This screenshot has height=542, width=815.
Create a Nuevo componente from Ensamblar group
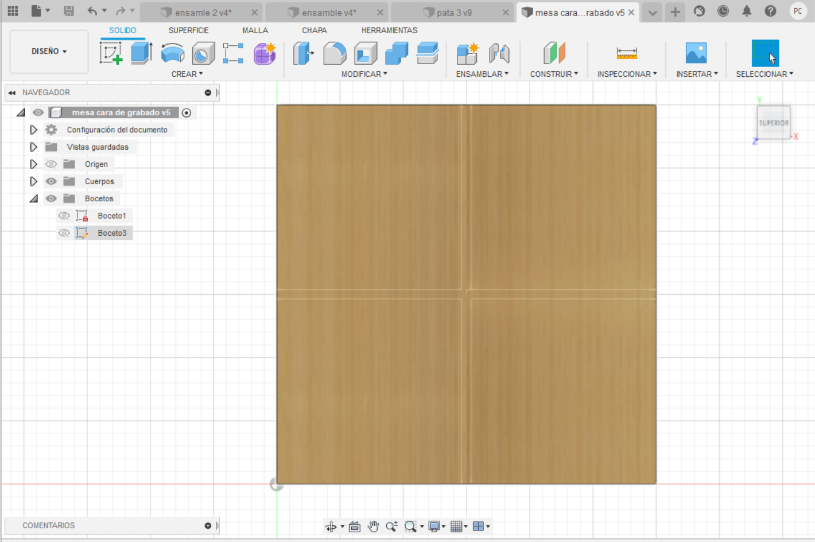pyautogui.click(x=468, y=53)
